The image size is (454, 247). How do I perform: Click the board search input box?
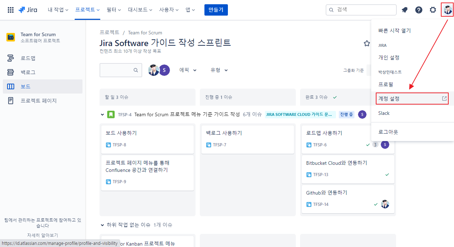(x=121, y=70)
